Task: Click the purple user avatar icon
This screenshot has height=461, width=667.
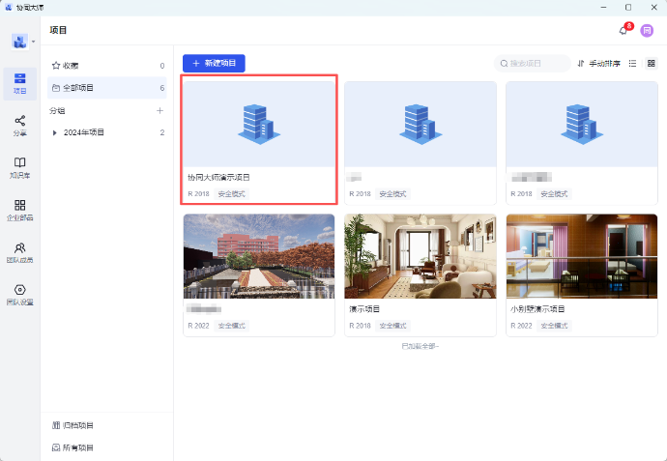Action: click(647, 31)
